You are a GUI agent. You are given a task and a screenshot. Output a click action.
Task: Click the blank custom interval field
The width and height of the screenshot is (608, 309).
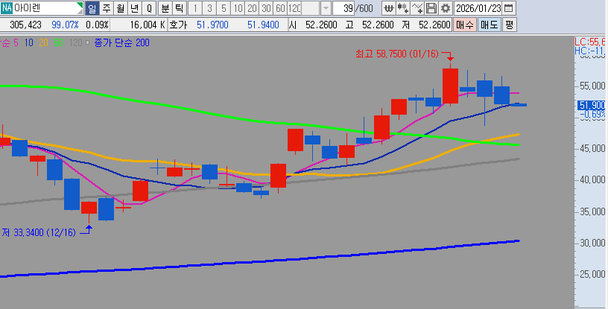pyautogui.click(x=310, y=8)
